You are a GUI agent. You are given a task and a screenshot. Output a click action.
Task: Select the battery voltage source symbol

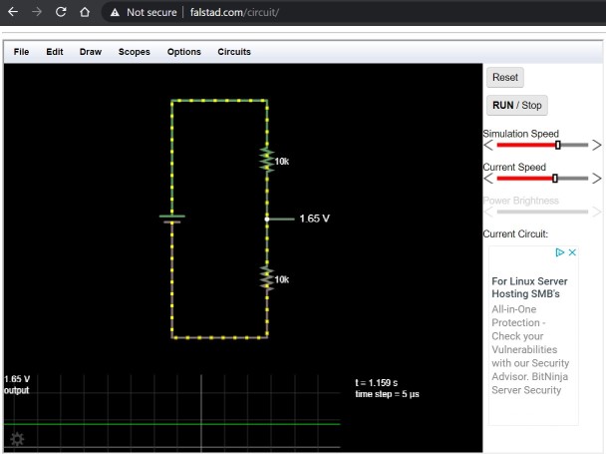click(172, 220)
